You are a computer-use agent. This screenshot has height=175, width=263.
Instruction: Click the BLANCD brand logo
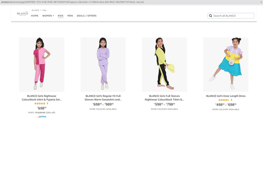point(22,14)
